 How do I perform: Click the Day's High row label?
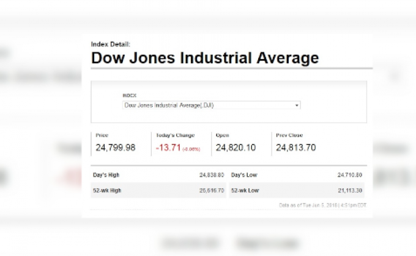coord(107,175)
